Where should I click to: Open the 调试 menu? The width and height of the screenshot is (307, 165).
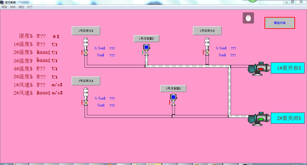21,7
